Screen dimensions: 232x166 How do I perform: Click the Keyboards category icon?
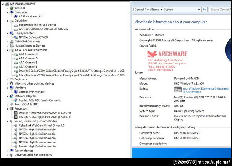(x=11, y=79)
